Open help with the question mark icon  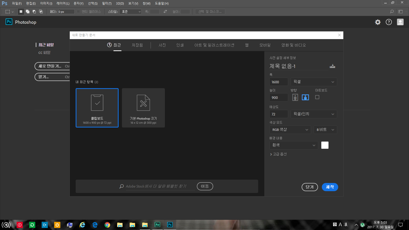[x=389, y=22]
